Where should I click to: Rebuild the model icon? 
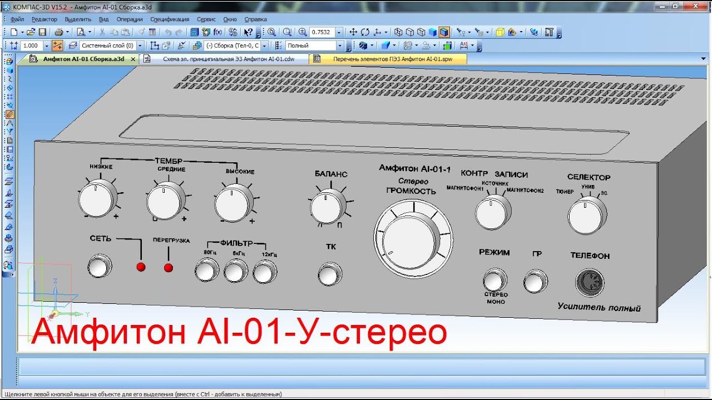tap(533, 32)
